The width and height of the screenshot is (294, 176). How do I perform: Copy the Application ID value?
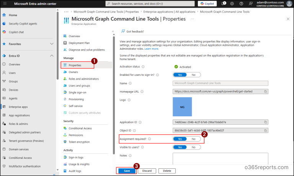point(266,122)
